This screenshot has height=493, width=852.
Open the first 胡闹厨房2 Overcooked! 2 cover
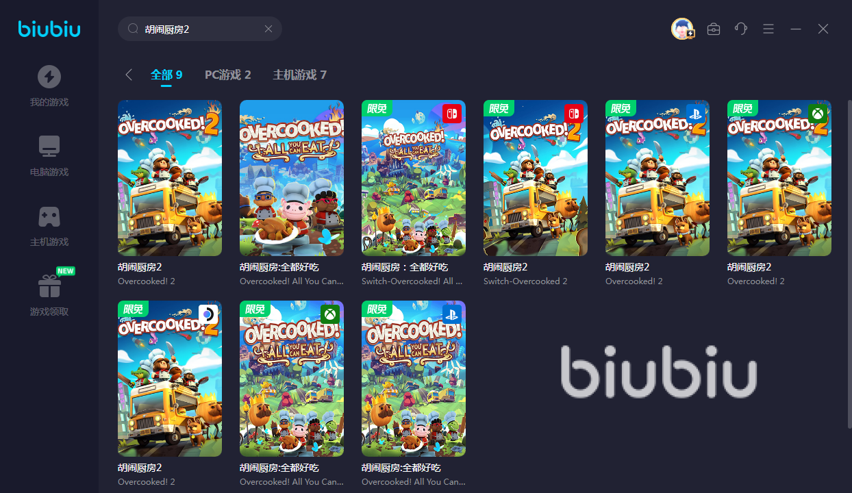[170, 178]
